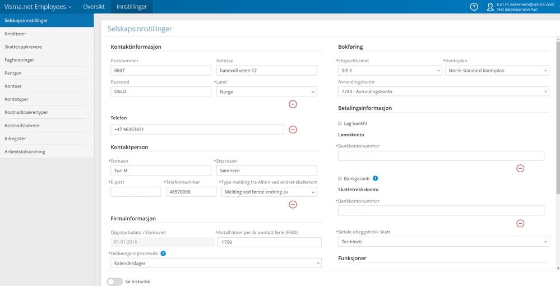
Task: Open the Eksportformat dropdown showing SIE 4
Action: (390, 71)
